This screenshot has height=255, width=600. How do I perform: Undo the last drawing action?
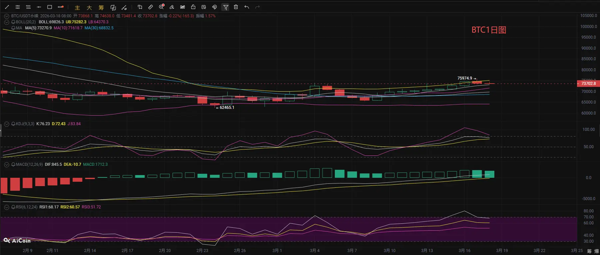tap(247, 7)
